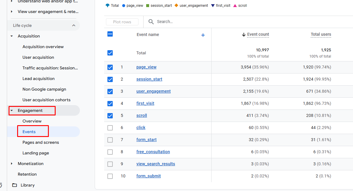Sort by Event count column header

click(x=258, y=34)
